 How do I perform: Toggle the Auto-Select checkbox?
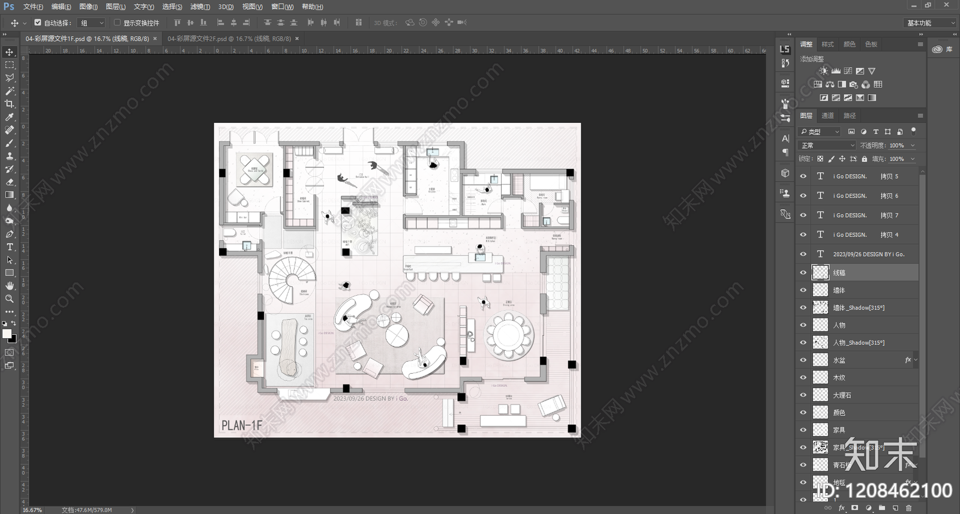[38, 23]
